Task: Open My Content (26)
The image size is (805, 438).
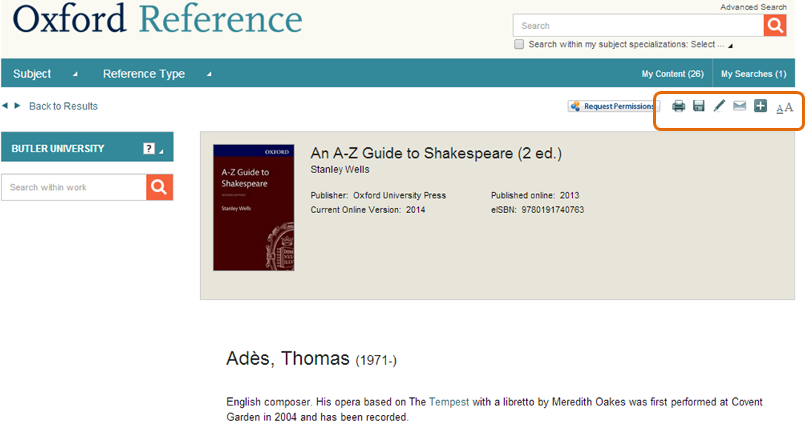Action: tap(672, 74)
